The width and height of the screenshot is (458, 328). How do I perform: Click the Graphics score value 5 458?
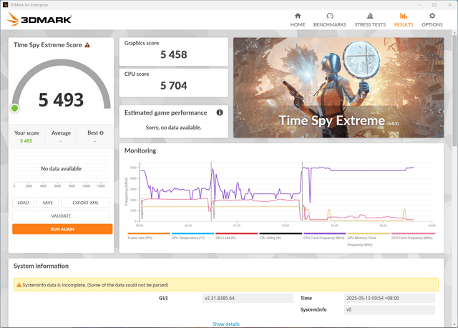173,54
